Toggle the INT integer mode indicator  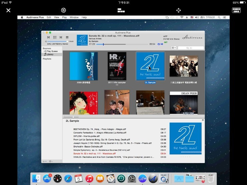pyautogui.click(x=166, y=42)
